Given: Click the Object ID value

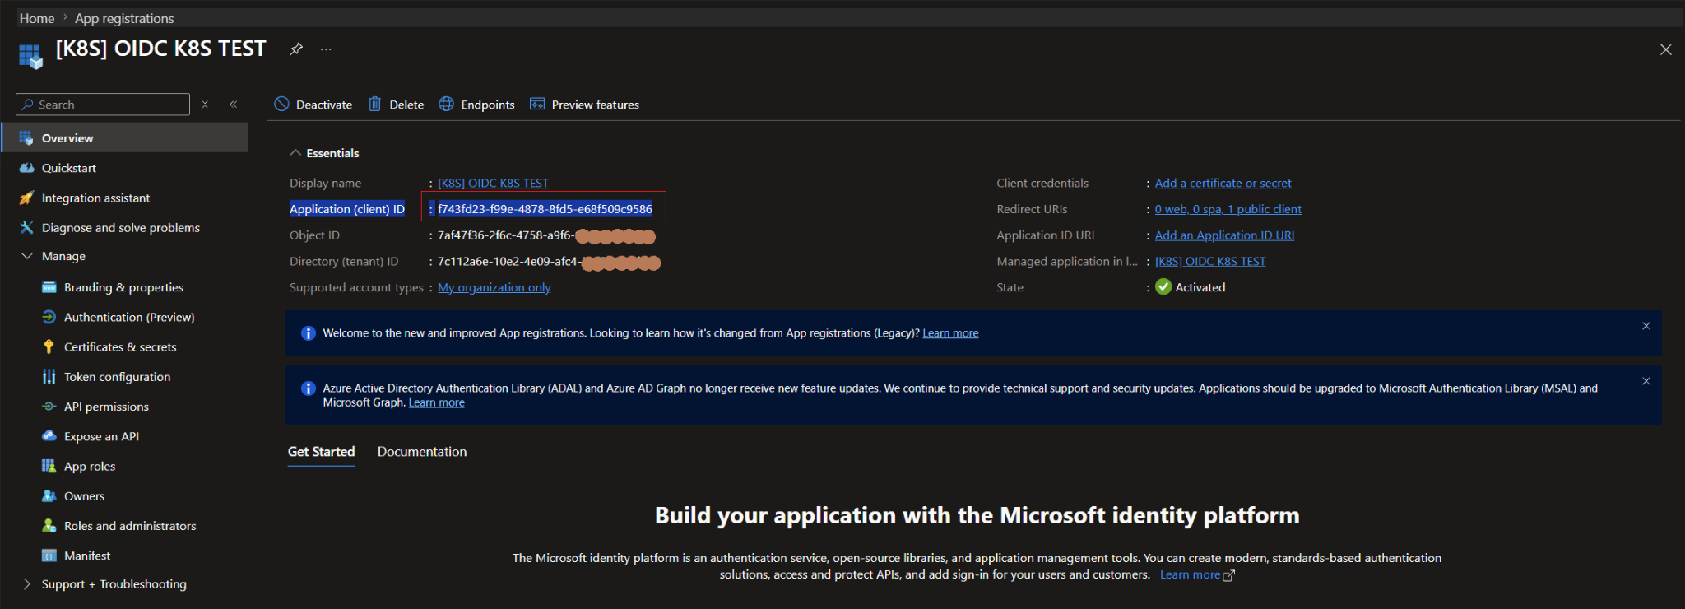Looking at the screenshot, I should [x=546, y=235].
